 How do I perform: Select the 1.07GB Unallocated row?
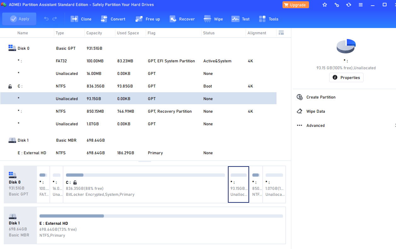click(138, 124)
